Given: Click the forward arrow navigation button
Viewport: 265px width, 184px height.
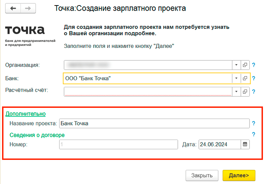Looking at the screenshot, I should 28,9.
